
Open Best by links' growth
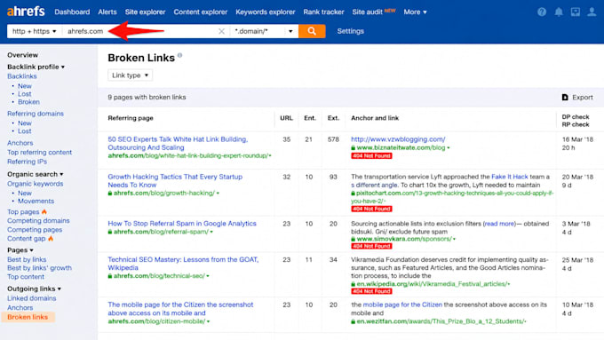click(x=39, y=267)
